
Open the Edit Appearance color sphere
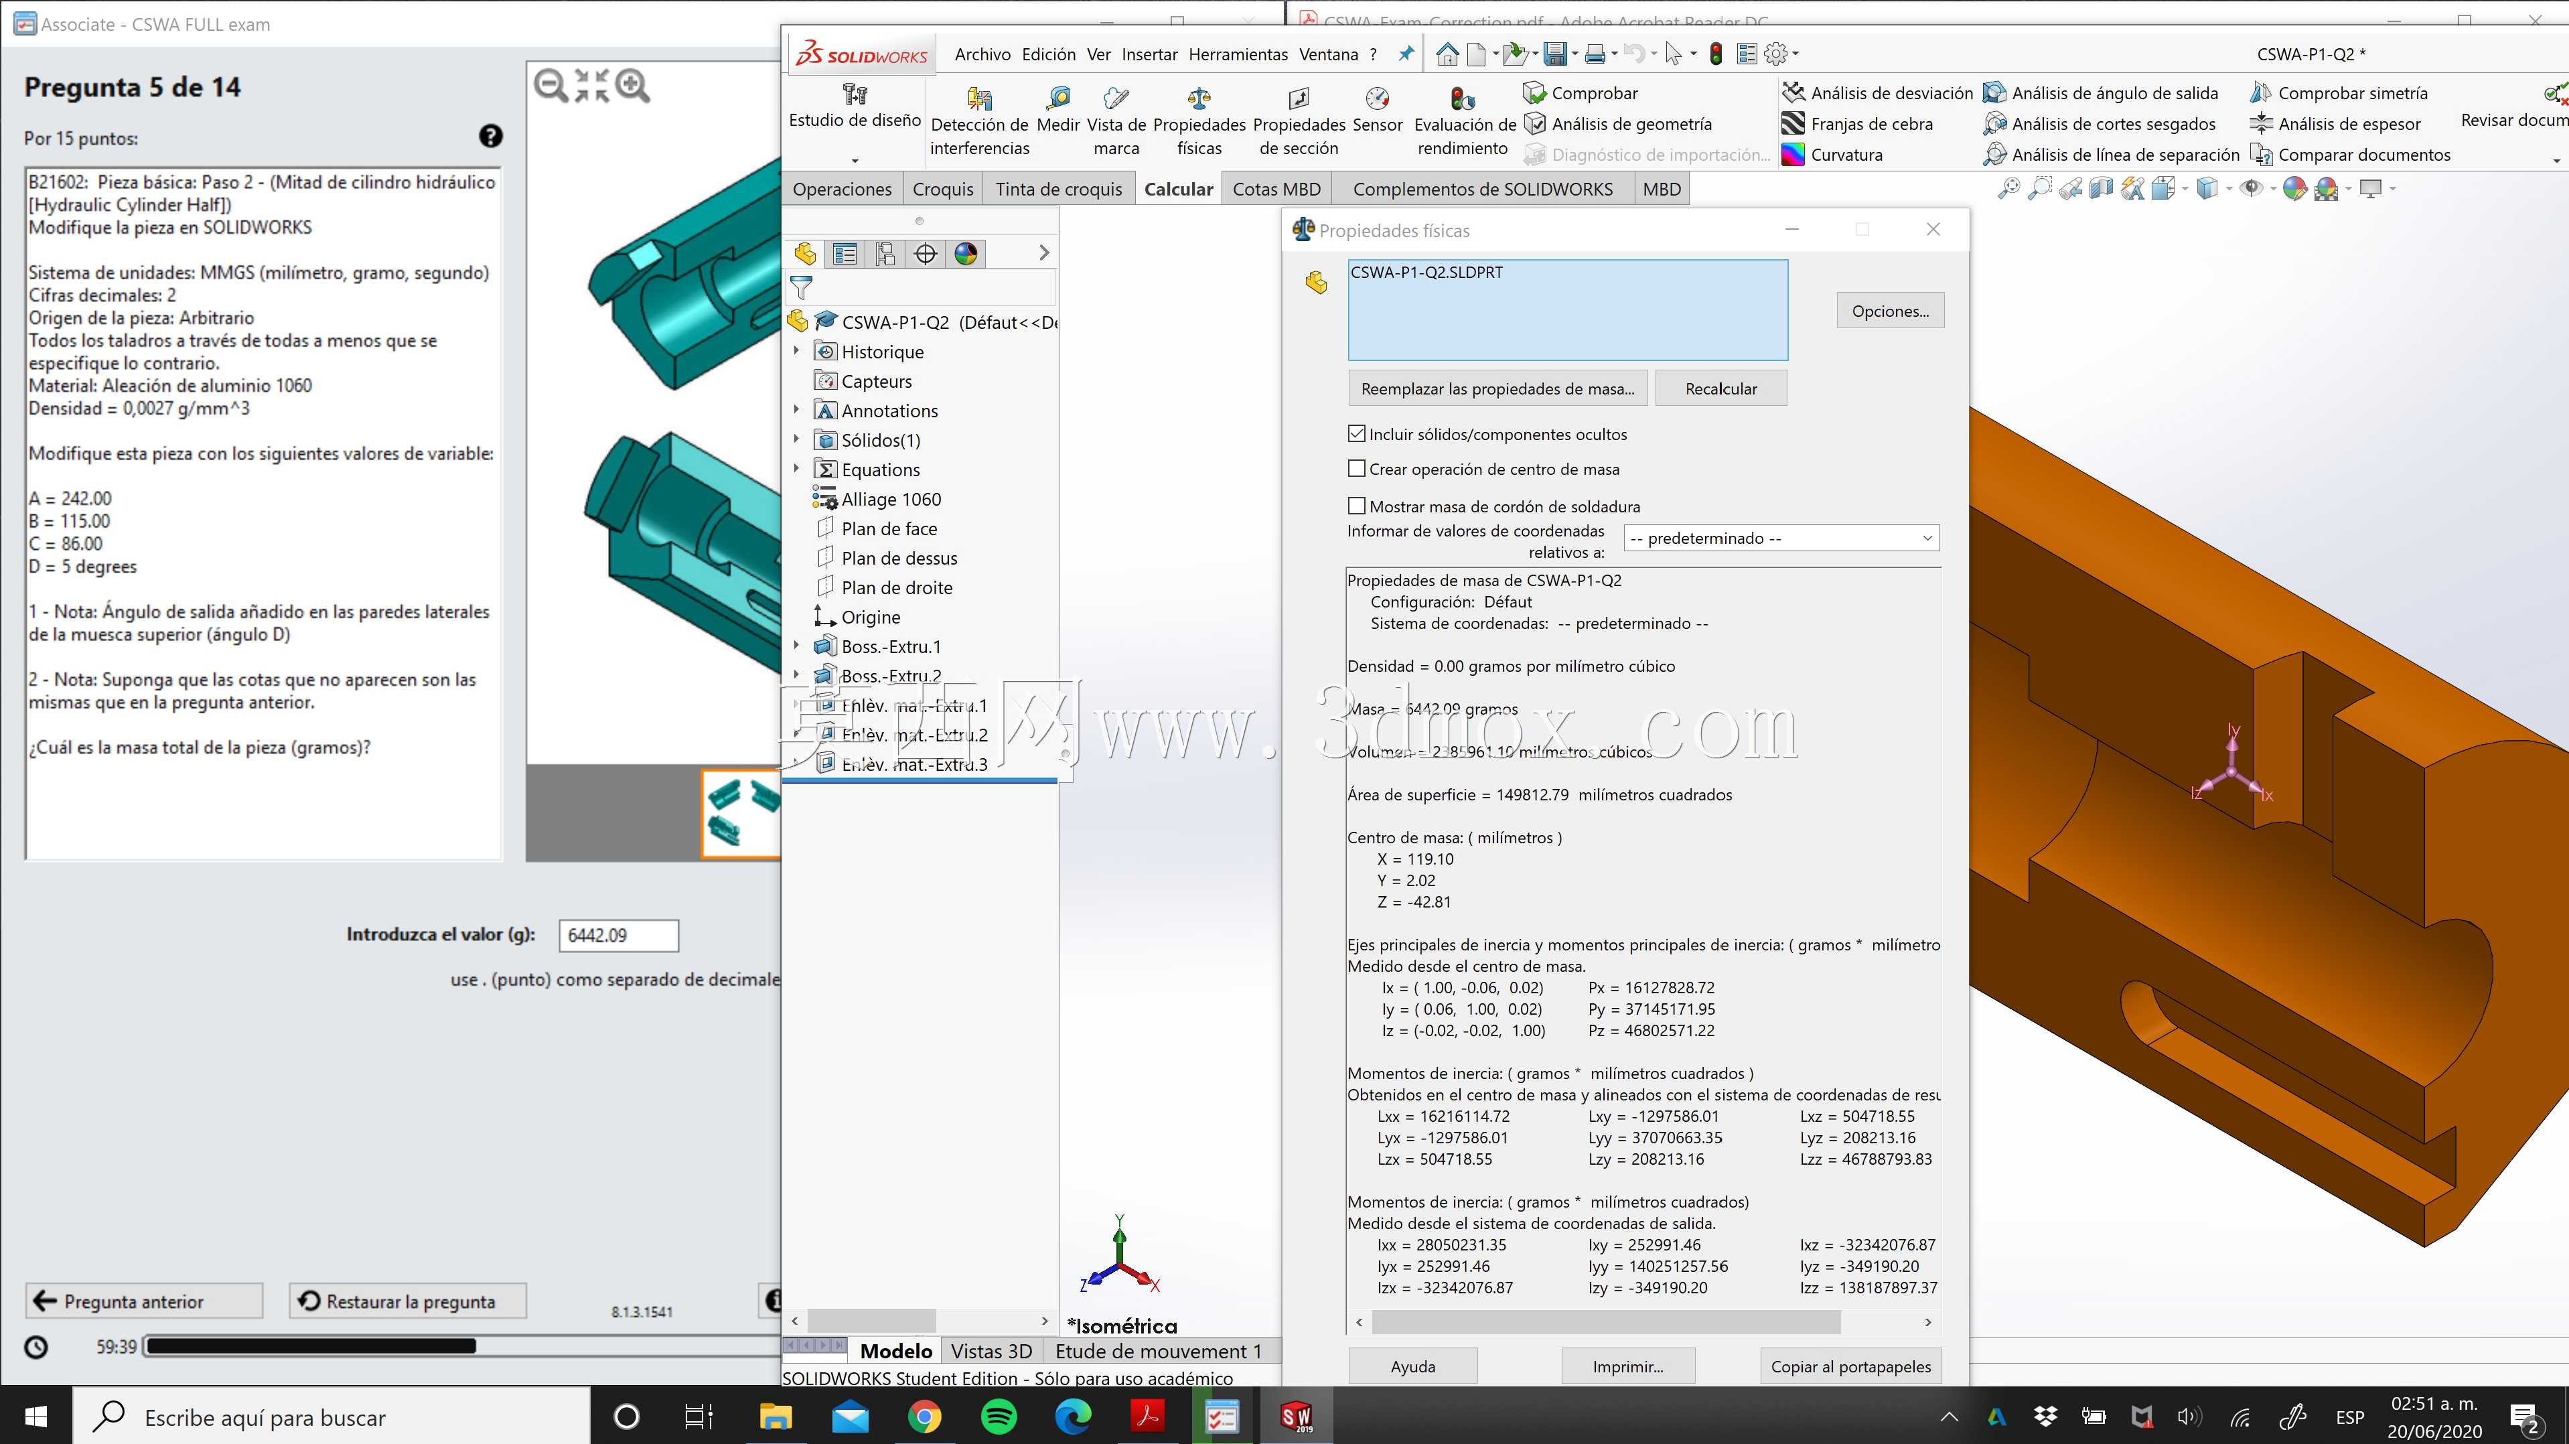[2294, 188]
